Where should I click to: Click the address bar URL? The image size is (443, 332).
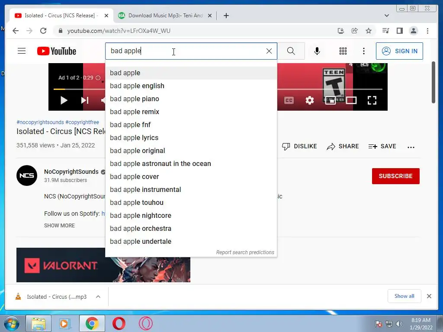tap(119, 31)
